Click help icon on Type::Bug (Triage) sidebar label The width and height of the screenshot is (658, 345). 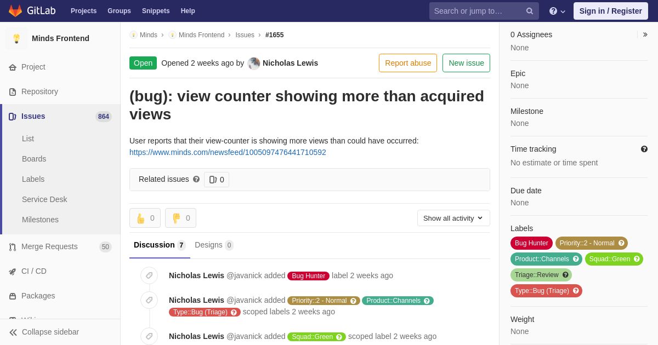click(576, 291)
